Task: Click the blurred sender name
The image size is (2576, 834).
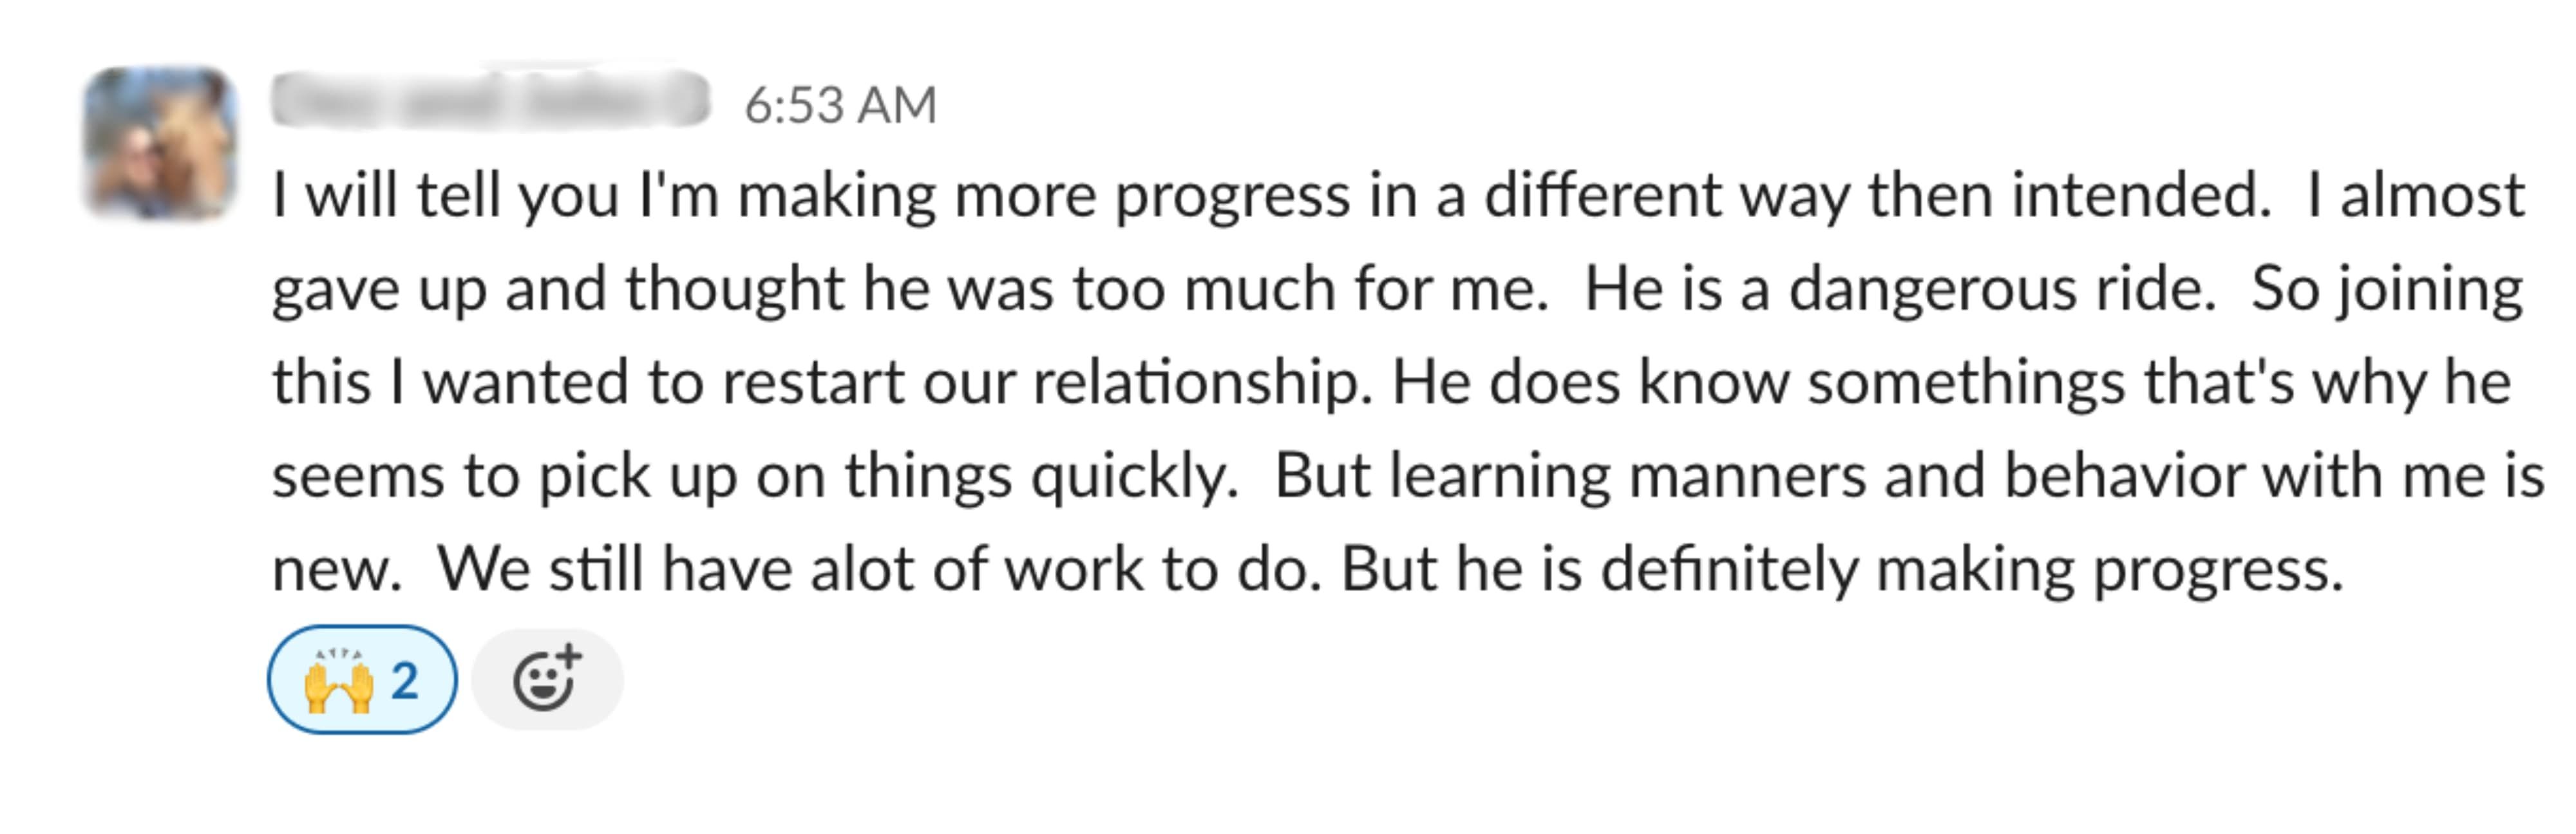Action: [x=490, y=99]
